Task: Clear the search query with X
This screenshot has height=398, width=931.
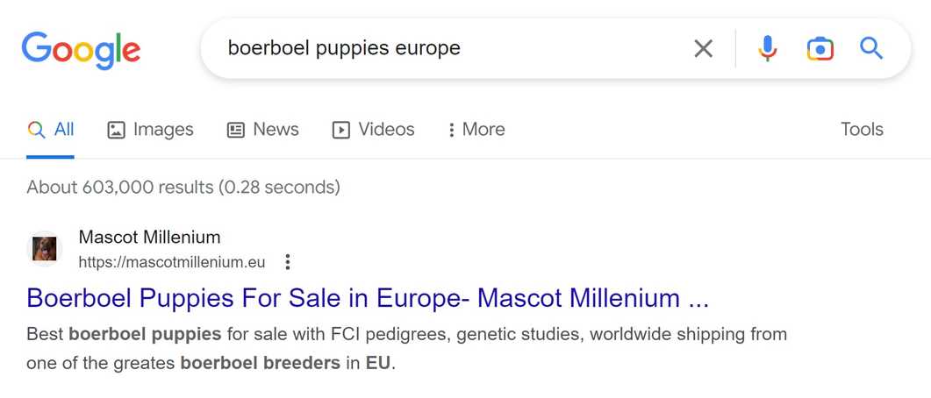Action: click(703, 48)
